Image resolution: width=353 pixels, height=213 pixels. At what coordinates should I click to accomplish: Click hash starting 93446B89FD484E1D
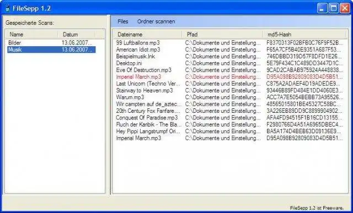(304, 90)
